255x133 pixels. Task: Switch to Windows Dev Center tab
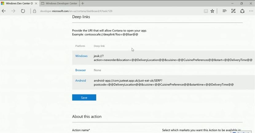tap(19, 3)
